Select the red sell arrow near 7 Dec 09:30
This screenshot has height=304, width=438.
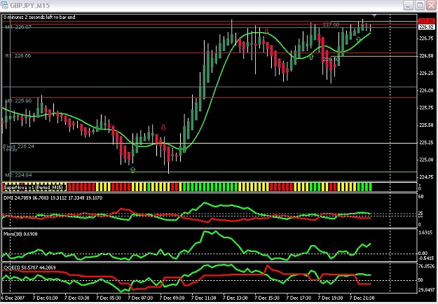pos(163,128)
